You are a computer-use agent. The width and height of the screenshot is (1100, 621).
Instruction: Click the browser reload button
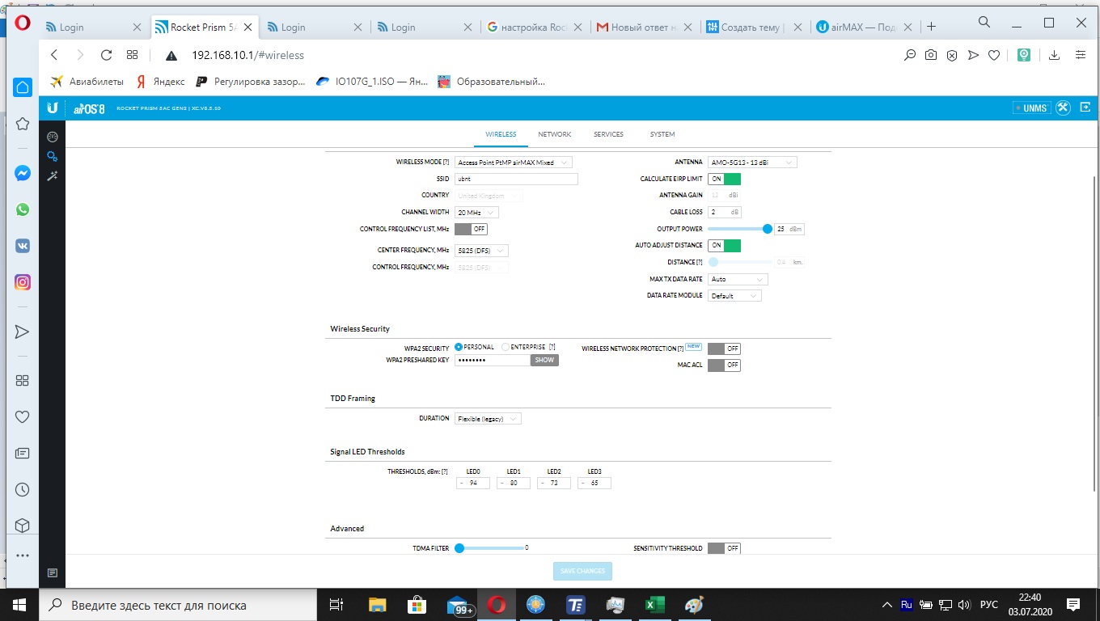click(x=106, y=55)
